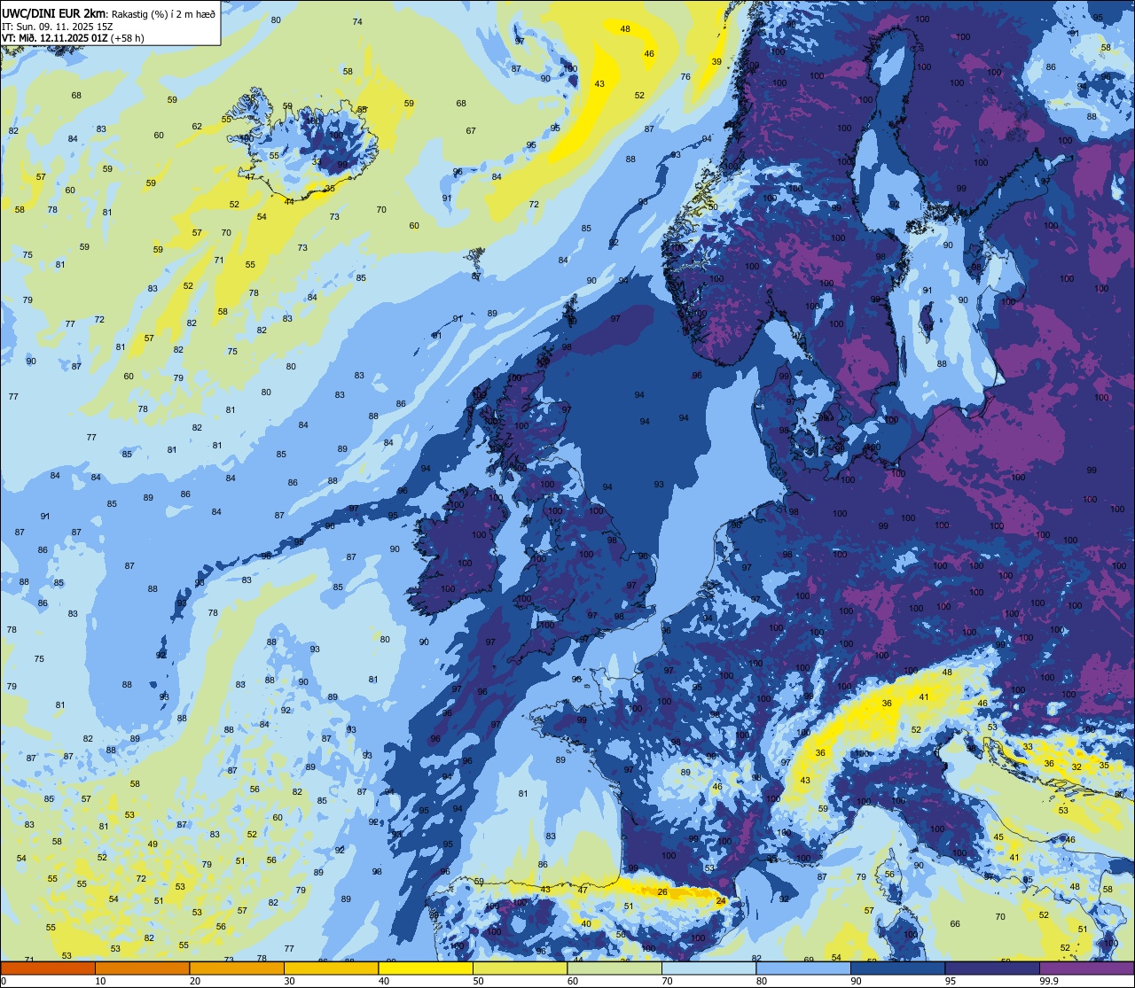Click the bright yellow 40–50 legend segment

(x=426, y=968)
